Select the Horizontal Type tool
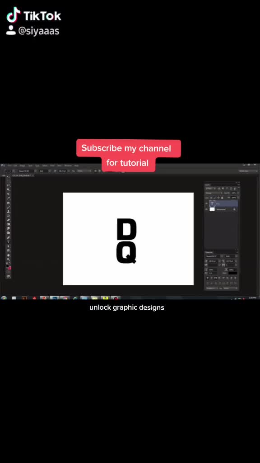The height and width of the screenshot is (463, 260). click(x=8, y=242)
